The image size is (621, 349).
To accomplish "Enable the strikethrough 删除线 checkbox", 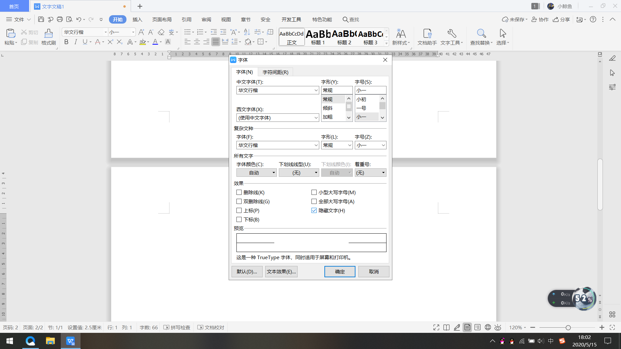I will coord(239,192).
